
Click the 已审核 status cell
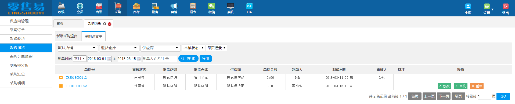point(139,78)
